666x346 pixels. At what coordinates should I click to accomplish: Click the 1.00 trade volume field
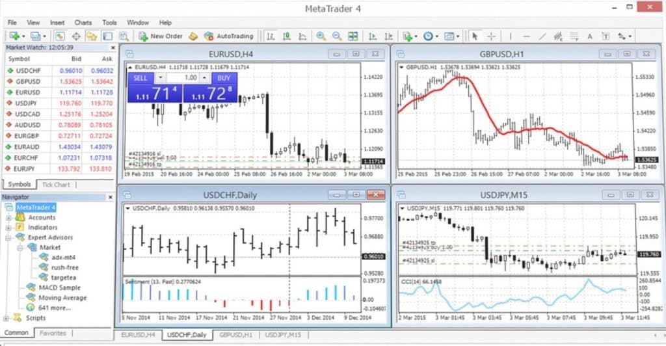(x=183, y=77)
